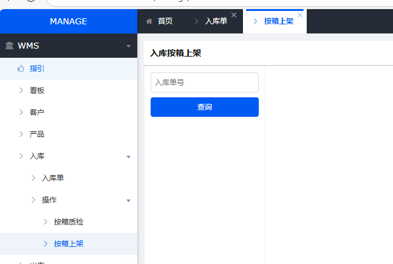This screenshot has width=393, height=264.
Task: Click the chevron icon before 产品
Action: (21, 134)
